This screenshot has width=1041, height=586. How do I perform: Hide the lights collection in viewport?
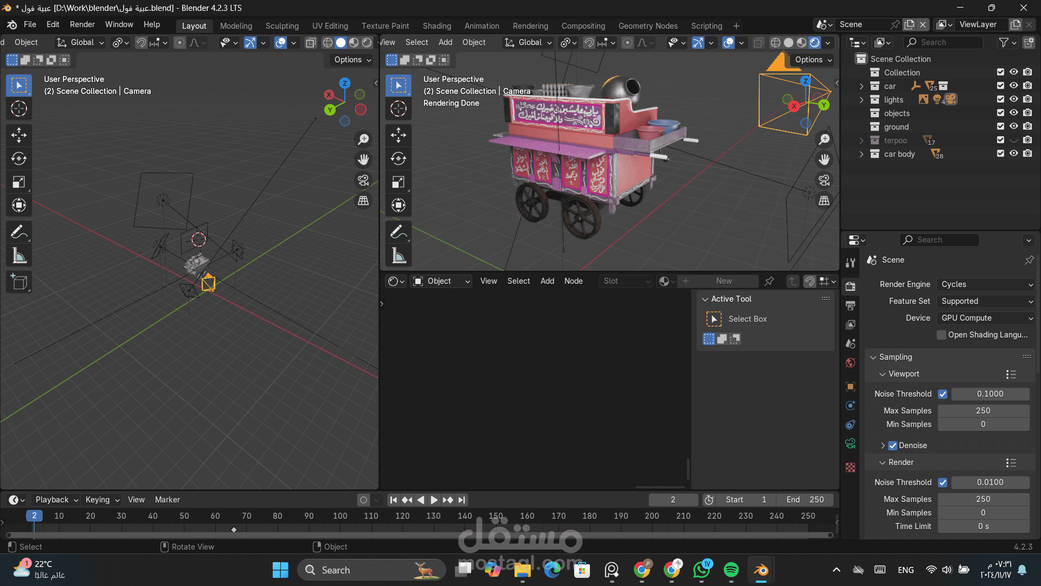click(x=1013, y=99)
